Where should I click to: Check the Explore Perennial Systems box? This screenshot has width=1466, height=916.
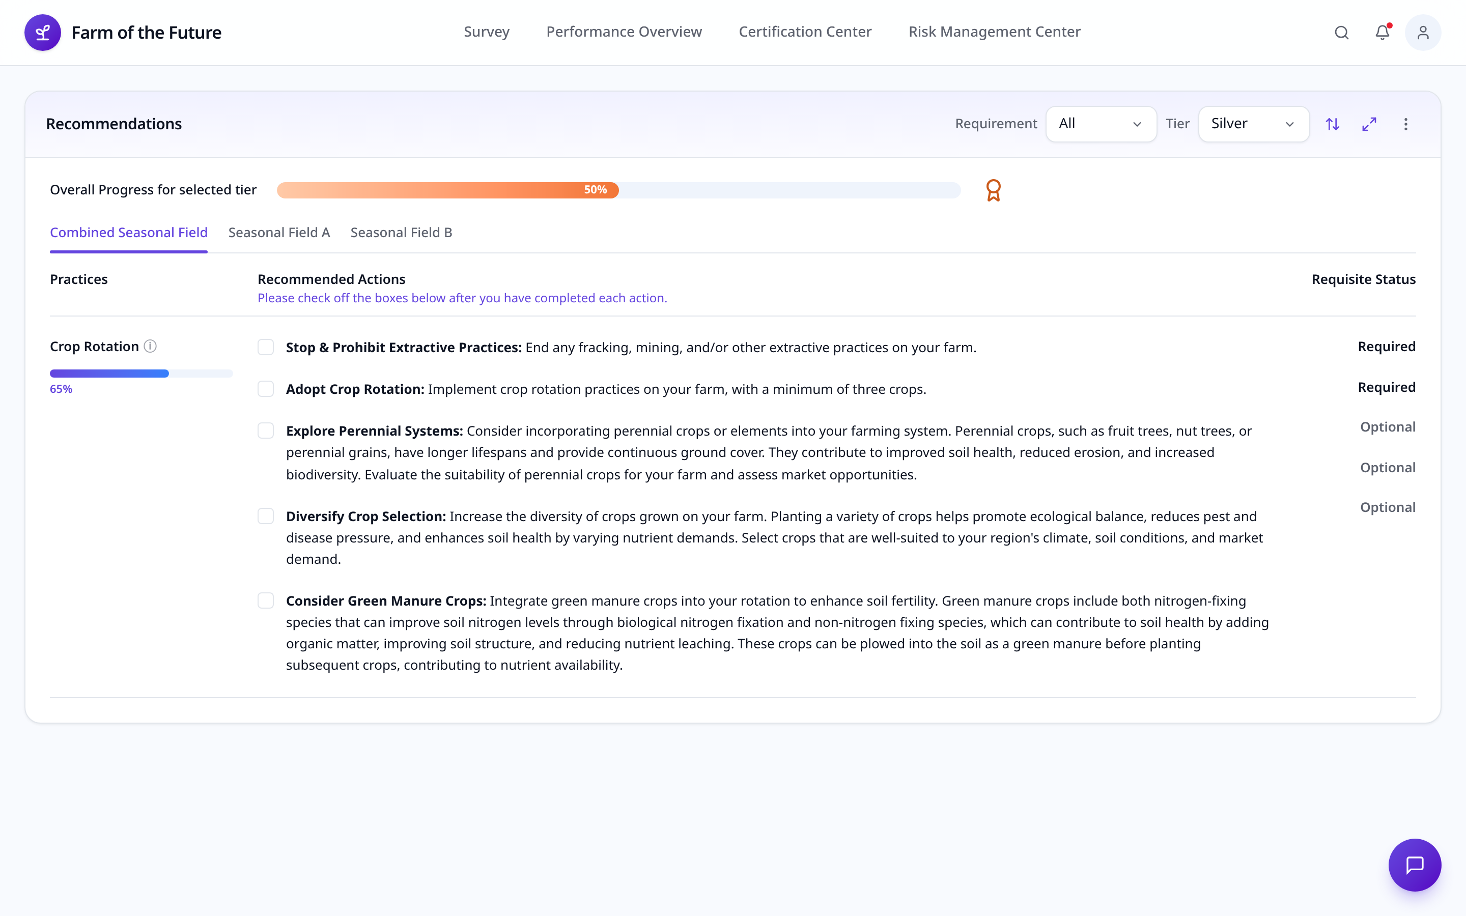[265, 431]
